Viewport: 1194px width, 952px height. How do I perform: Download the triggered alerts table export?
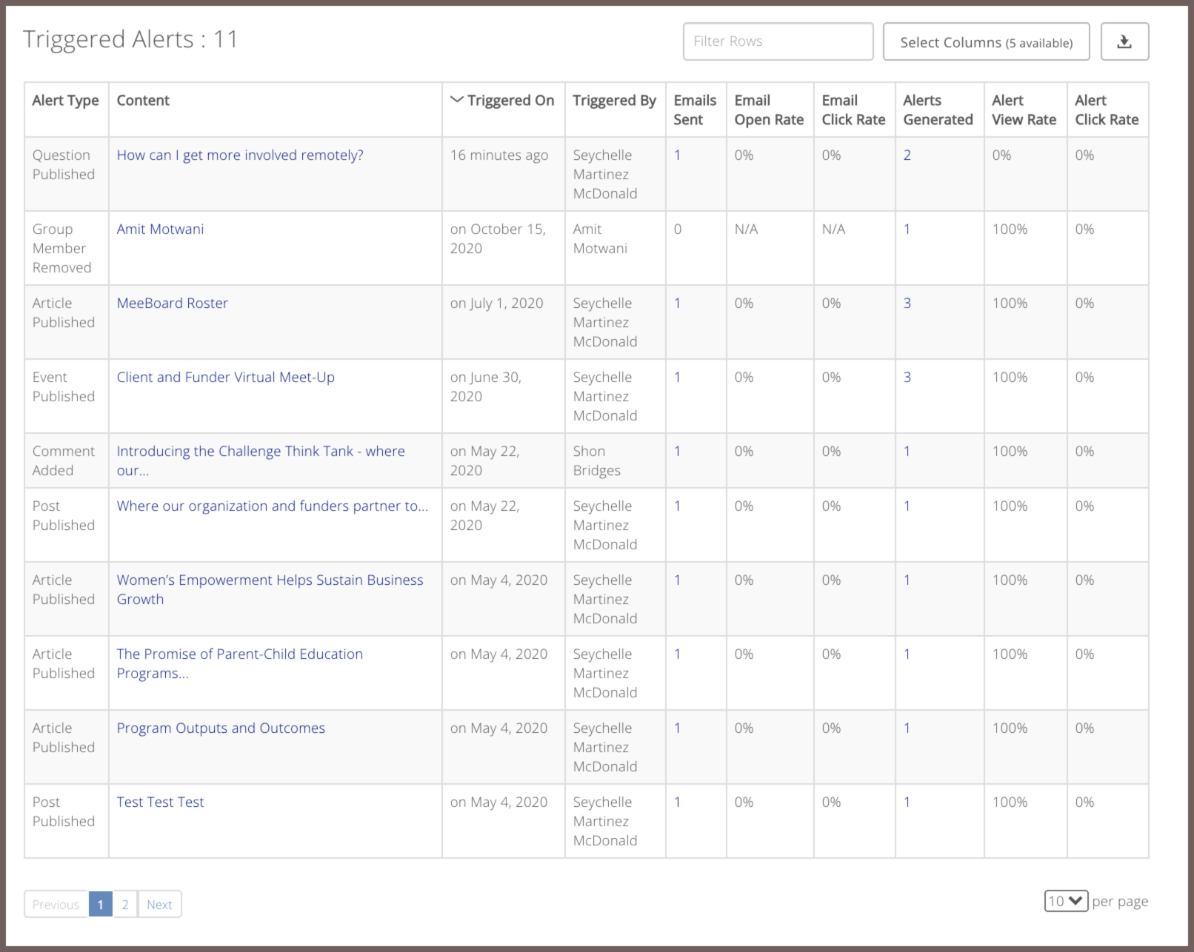click(x=1124, y=41)
